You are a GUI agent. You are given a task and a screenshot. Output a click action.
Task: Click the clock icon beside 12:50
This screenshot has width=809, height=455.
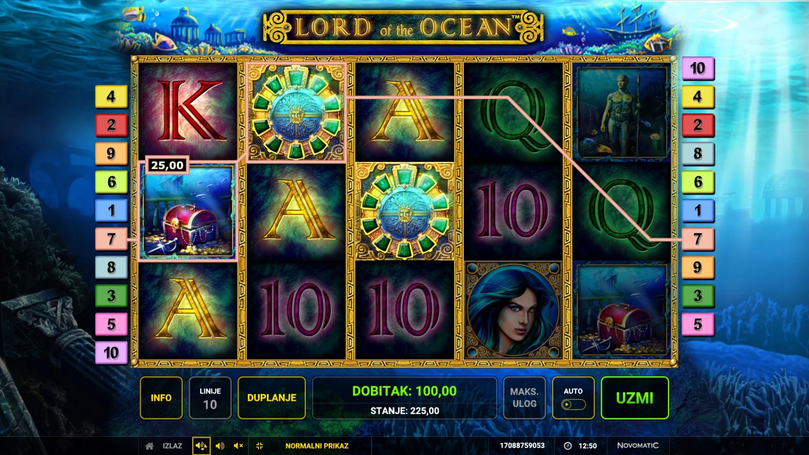pyautogui.click(x=567, y=446)
